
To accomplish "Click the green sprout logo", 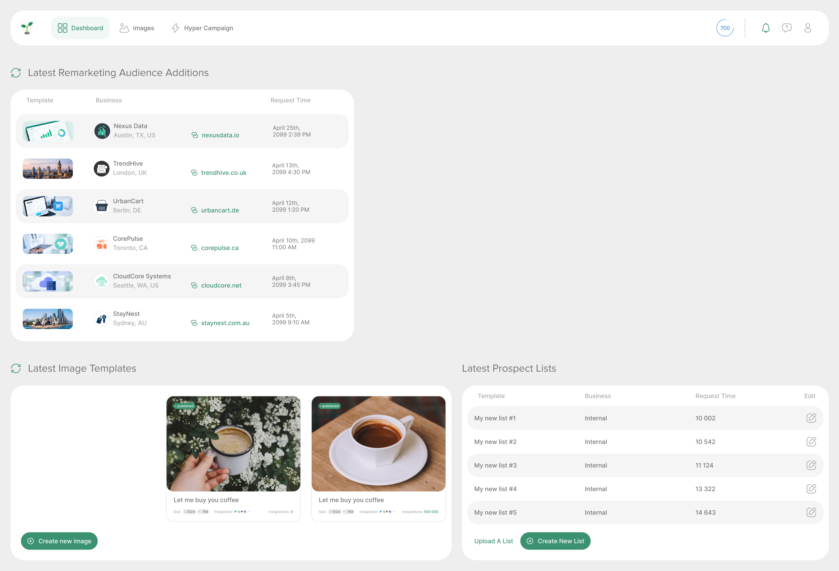I will click(x=27, y=28).
